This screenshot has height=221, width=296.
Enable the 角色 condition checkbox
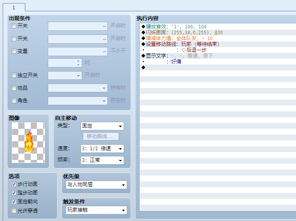tap(14, 100)
